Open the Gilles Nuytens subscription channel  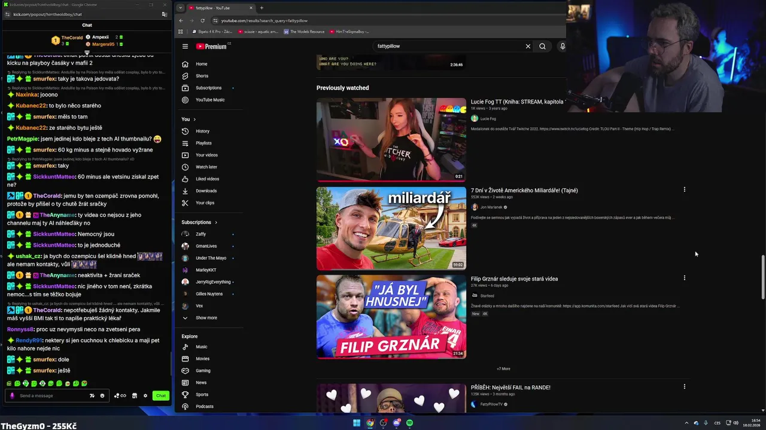tap(208, 294)
